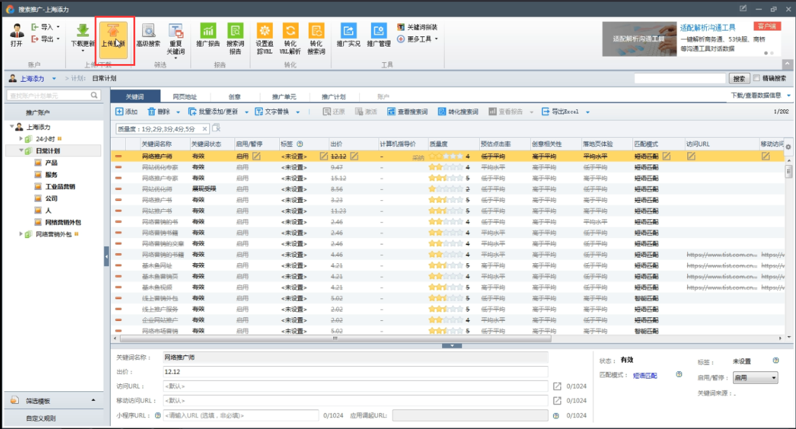Click the edit icon in the 访问URL cell
Screen dimensions: 796x429
(x=691, y=156)
